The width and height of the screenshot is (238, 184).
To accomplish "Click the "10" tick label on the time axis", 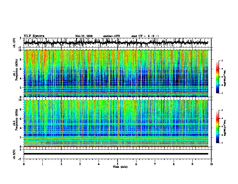I will pos(211,164).
